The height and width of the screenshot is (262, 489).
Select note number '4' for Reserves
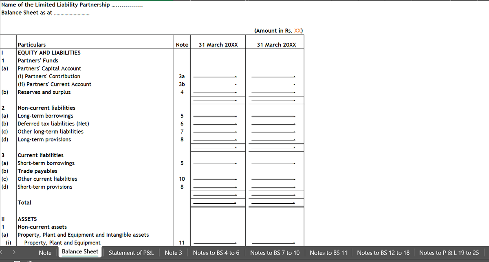click(x=182, y=92)
